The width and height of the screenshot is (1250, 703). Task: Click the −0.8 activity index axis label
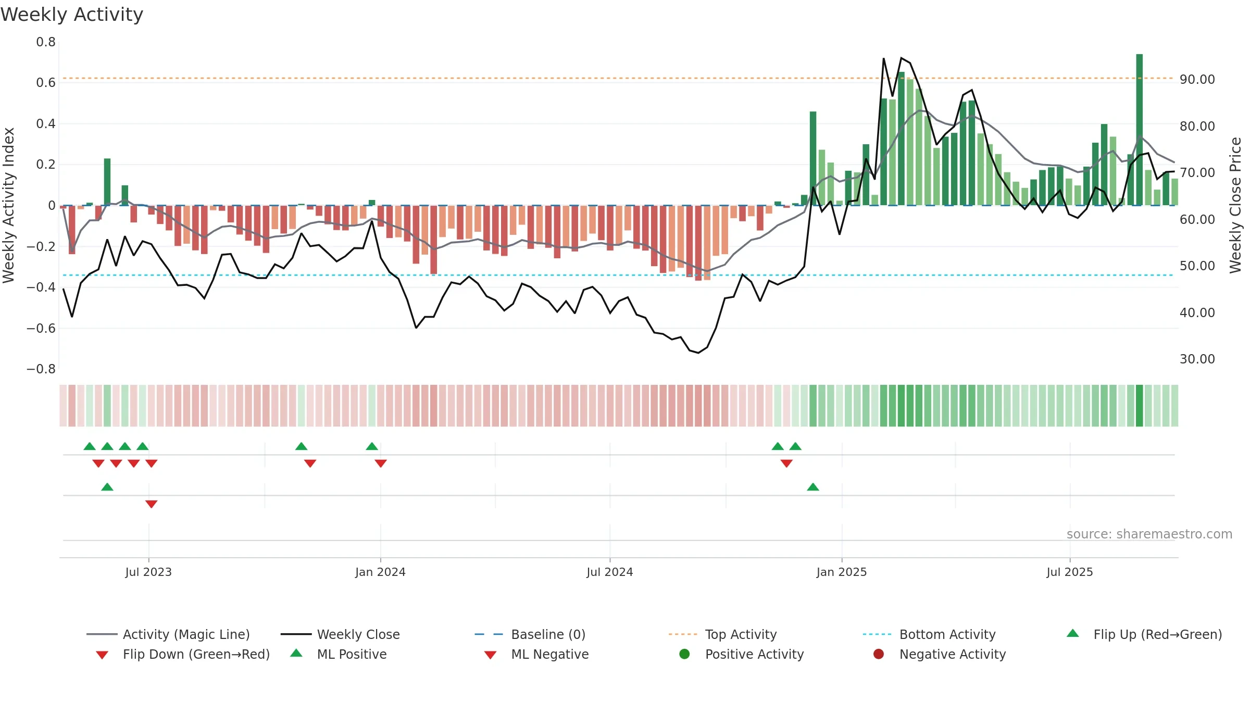41,369
